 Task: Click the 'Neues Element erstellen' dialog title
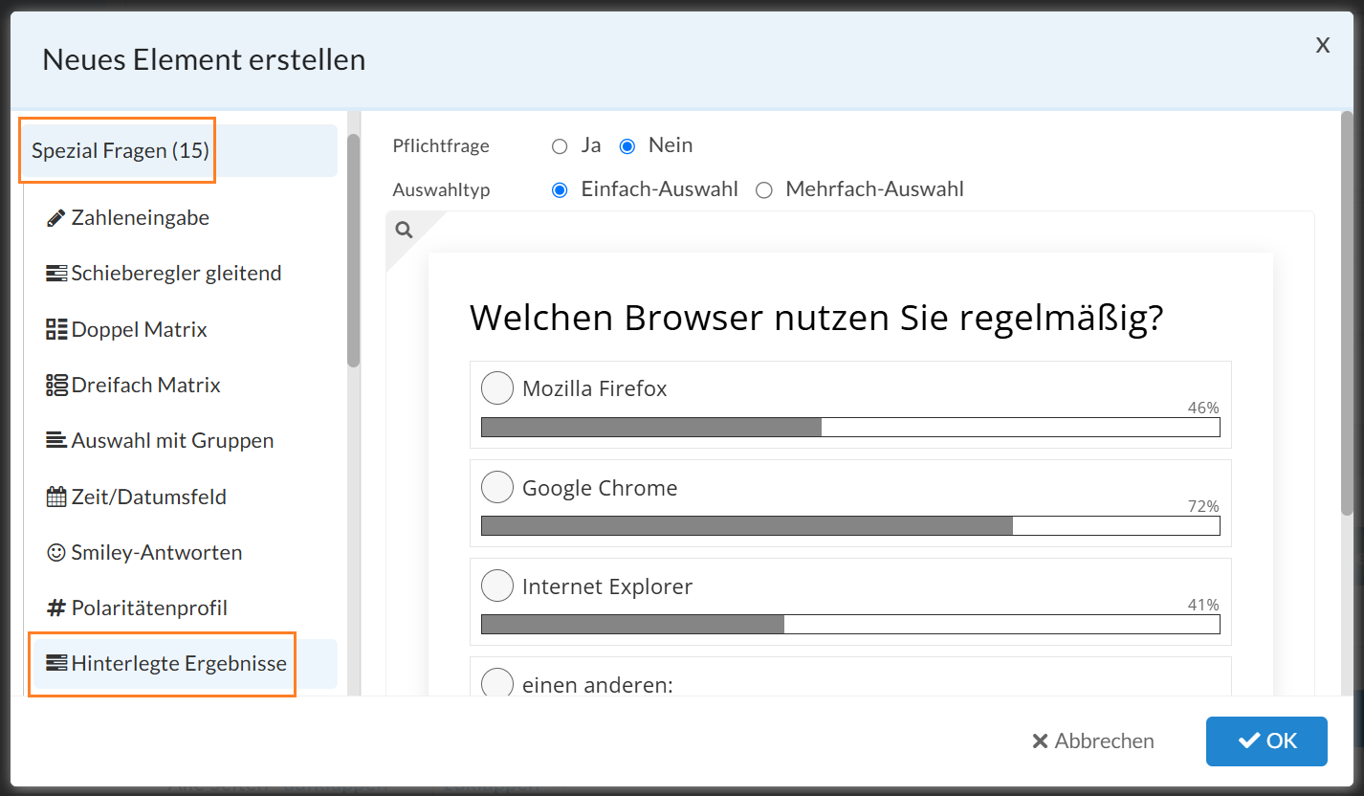click(x=204, y=59)
